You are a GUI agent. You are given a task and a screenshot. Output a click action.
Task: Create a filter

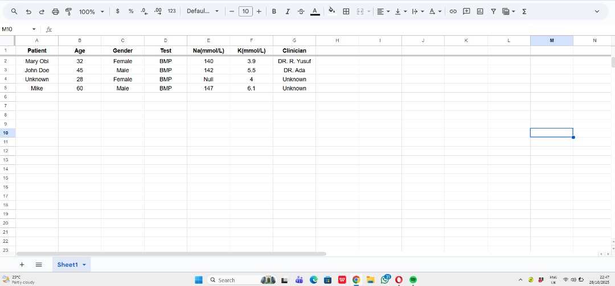[493, 11]
